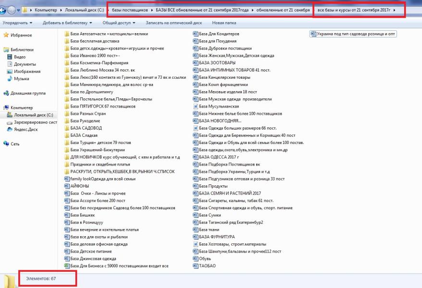Expand the Избранное favorites section
The width and height of the screenshot is (422, 288).
(21, 35)
